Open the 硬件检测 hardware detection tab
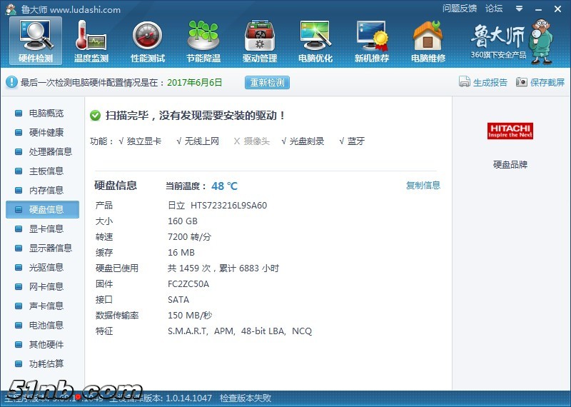This screenshot has height=407, width=571. click(x=35, y=41)
